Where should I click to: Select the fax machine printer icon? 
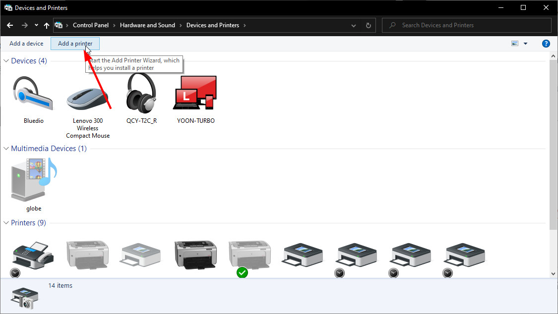[x=32, y=254]
